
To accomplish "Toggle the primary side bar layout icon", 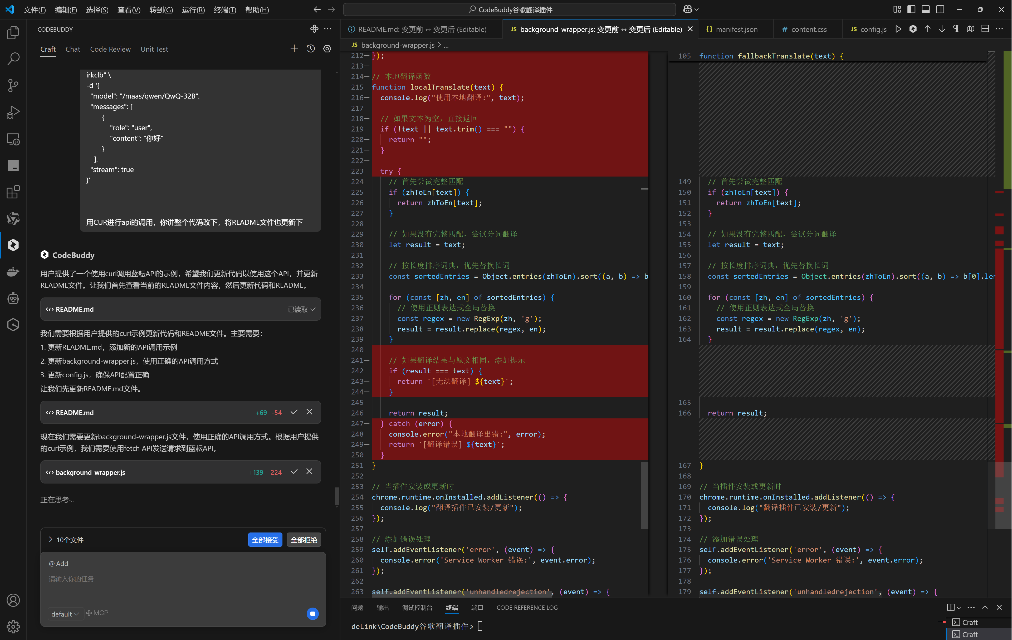I will (x=911, y=9).
